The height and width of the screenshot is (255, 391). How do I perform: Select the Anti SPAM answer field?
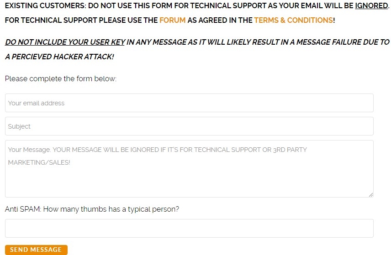point(189,228)
